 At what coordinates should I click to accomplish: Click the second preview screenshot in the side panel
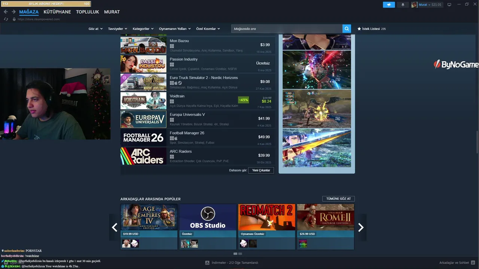(317, 70)
